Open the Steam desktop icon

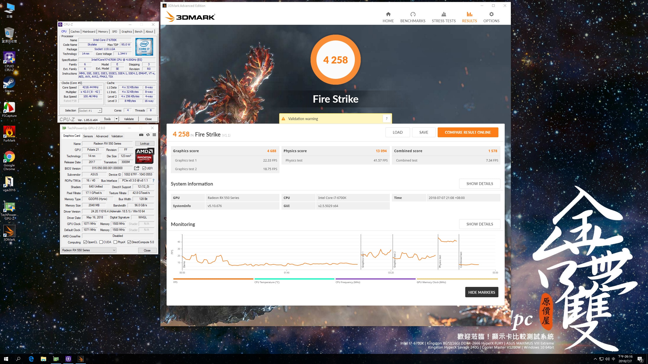click(9, 85)
